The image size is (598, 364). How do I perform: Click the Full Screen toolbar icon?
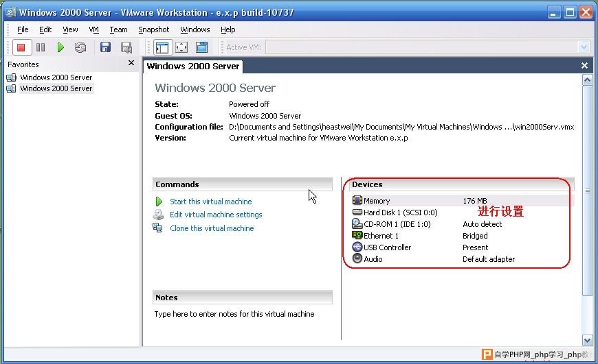coord(181,47)
